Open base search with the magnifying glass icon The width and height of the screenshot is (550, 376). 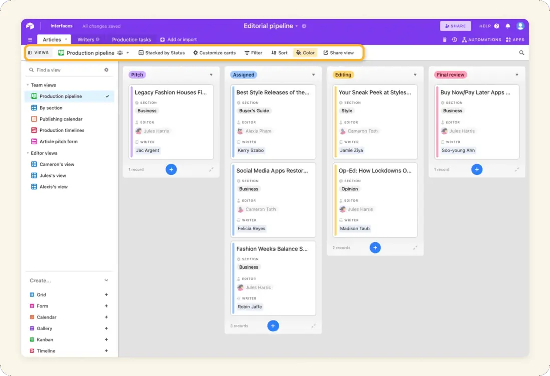click(521, 52)
